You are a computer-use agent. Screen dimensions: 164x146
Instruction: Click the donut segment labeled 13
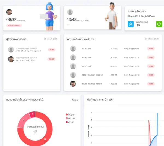click(45, 139)
